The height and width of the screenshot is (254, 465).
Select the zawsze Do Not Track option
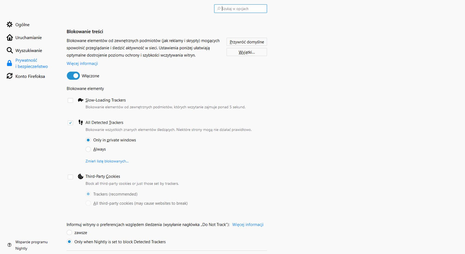tap(69, 232)
